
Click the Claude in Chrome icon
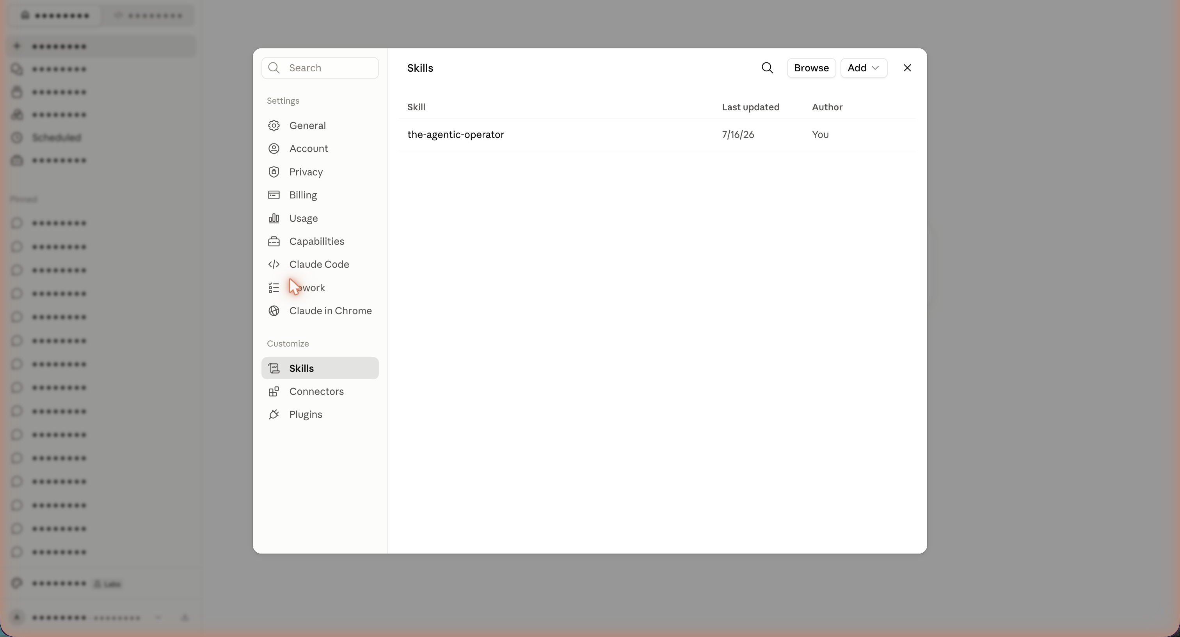pos(274,311)
